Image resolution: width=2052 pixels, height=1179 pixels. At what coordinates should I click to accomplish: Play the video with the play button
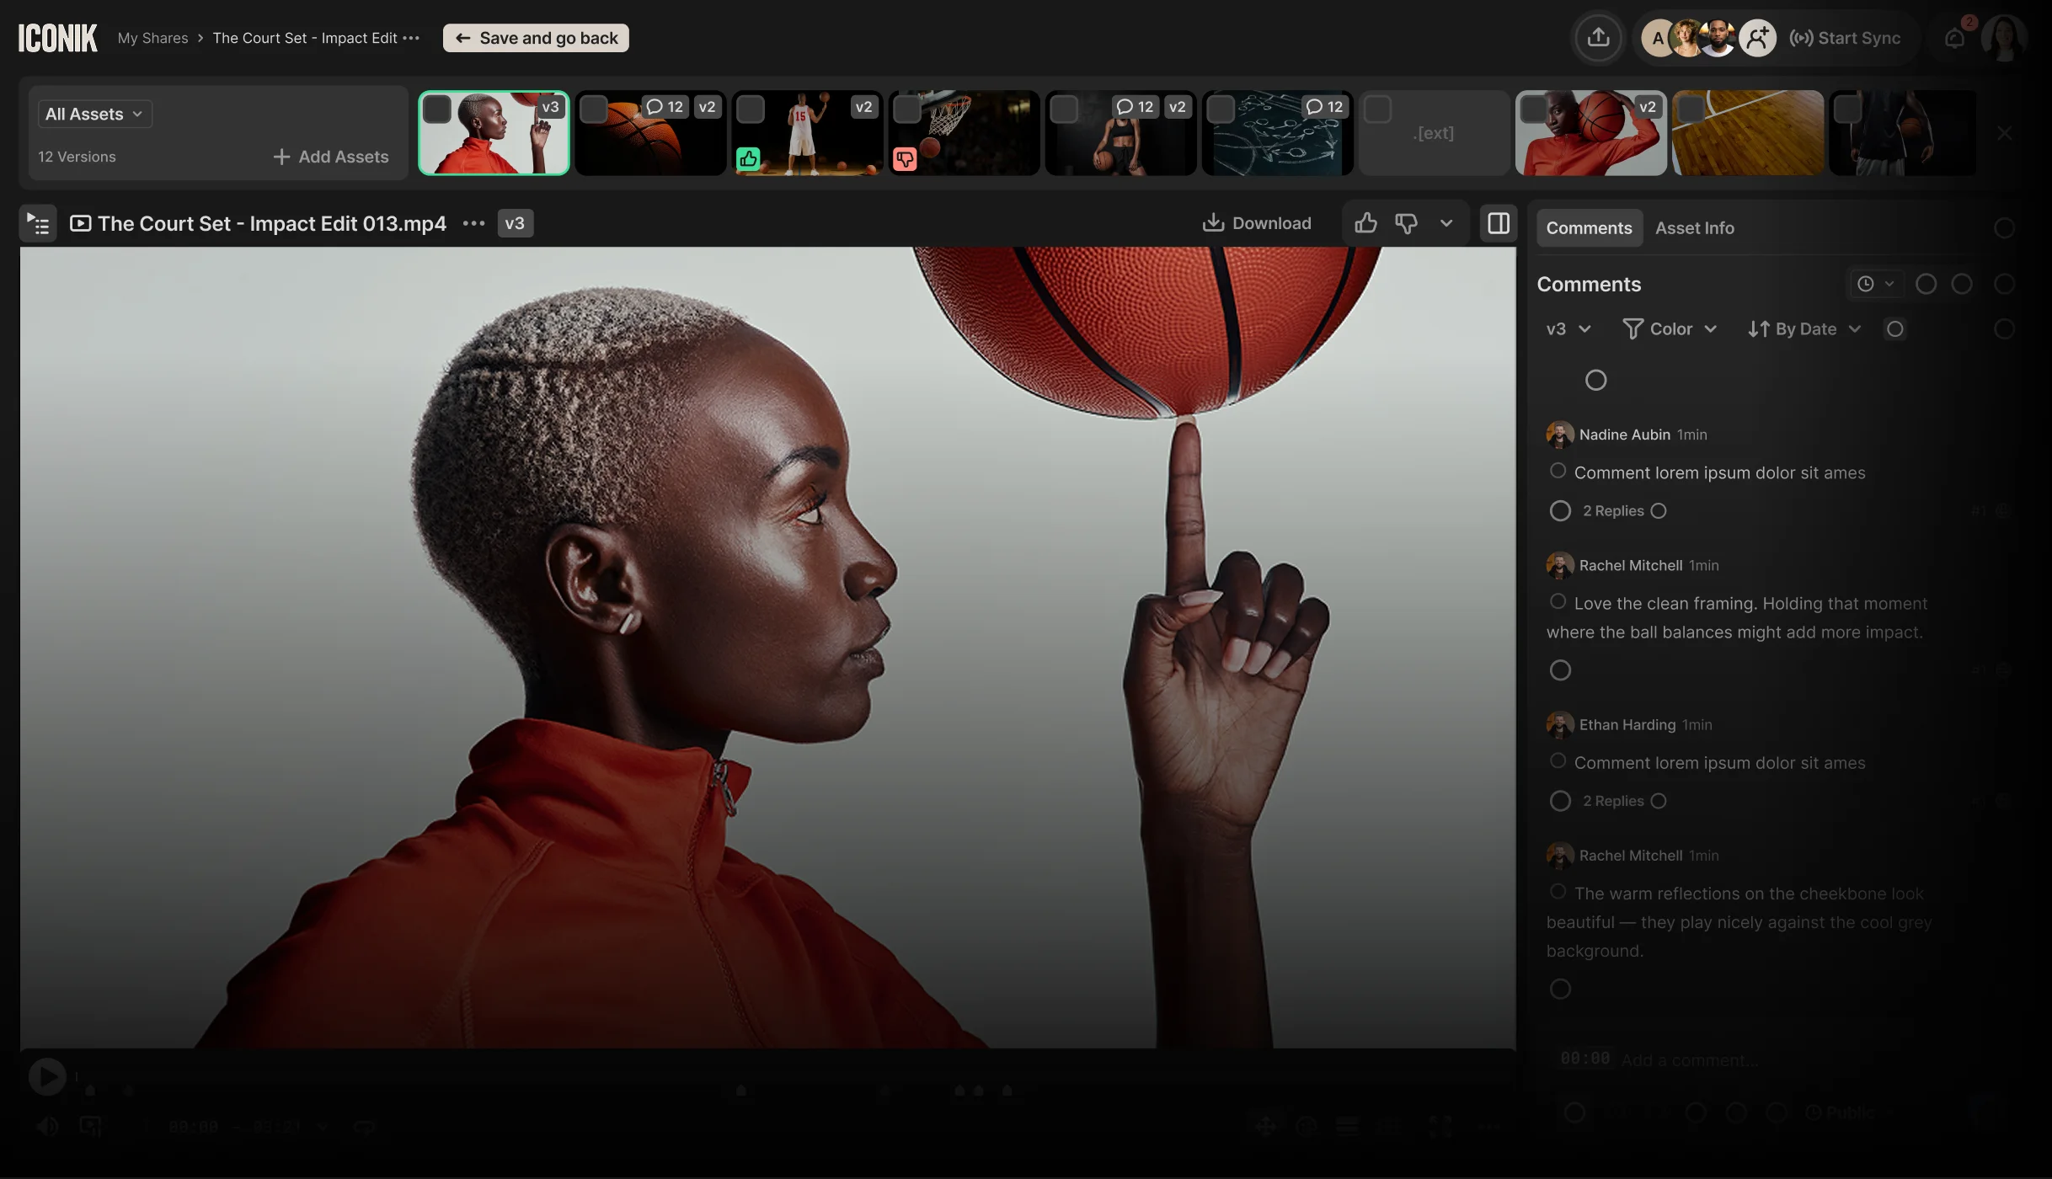click(x=48, y=1075)
